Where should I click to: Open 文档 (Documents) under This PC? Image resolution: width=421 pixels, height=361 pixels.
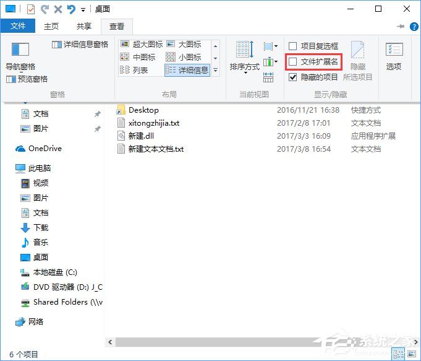[35, 213]
